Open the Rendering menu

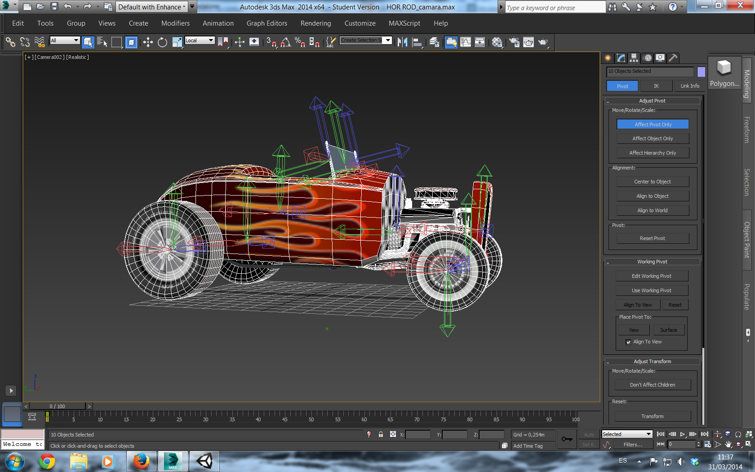pos(316,23)
